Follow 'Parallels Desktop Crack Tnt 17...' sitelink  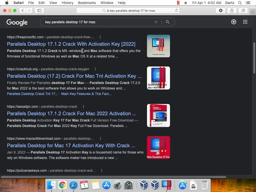point(32,94)
